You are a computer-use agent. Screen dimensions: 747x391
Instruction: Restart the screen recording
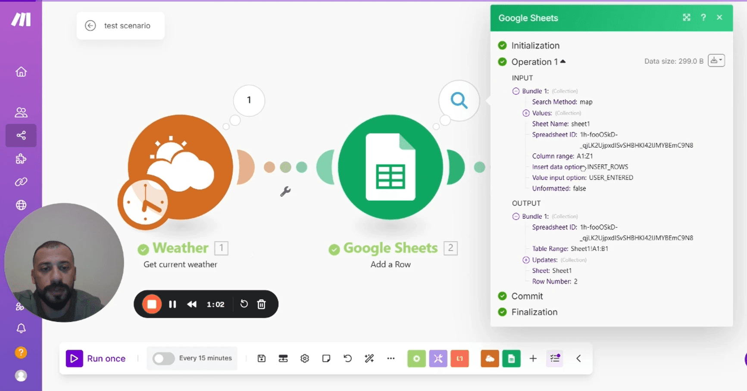point(244,304)
